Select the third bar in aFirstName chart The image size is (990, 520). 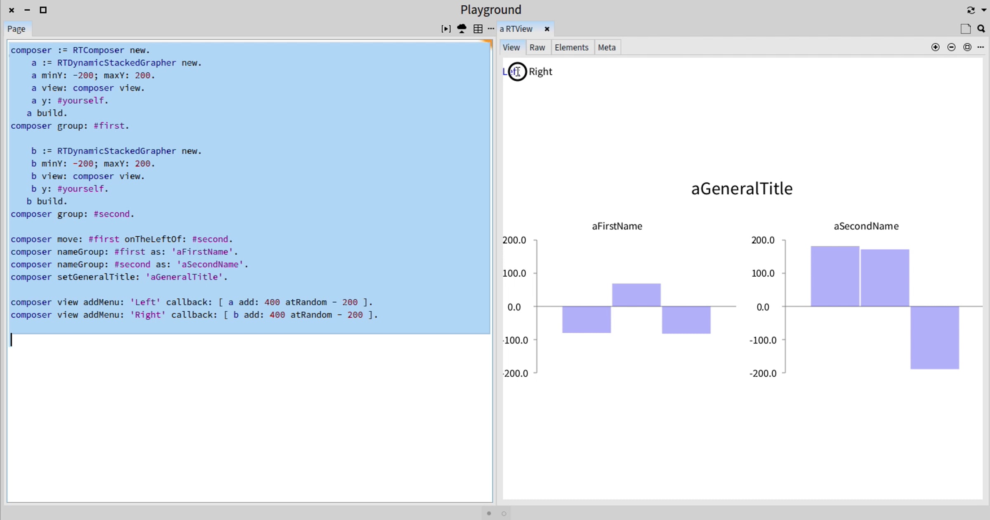(686, 320)
